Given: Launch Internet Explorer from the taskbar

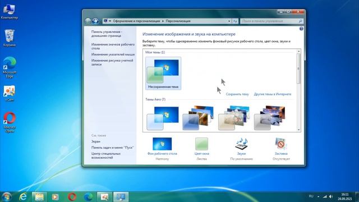Looking at the screenshot, I should pyautogui.click(x=23, y=197).
